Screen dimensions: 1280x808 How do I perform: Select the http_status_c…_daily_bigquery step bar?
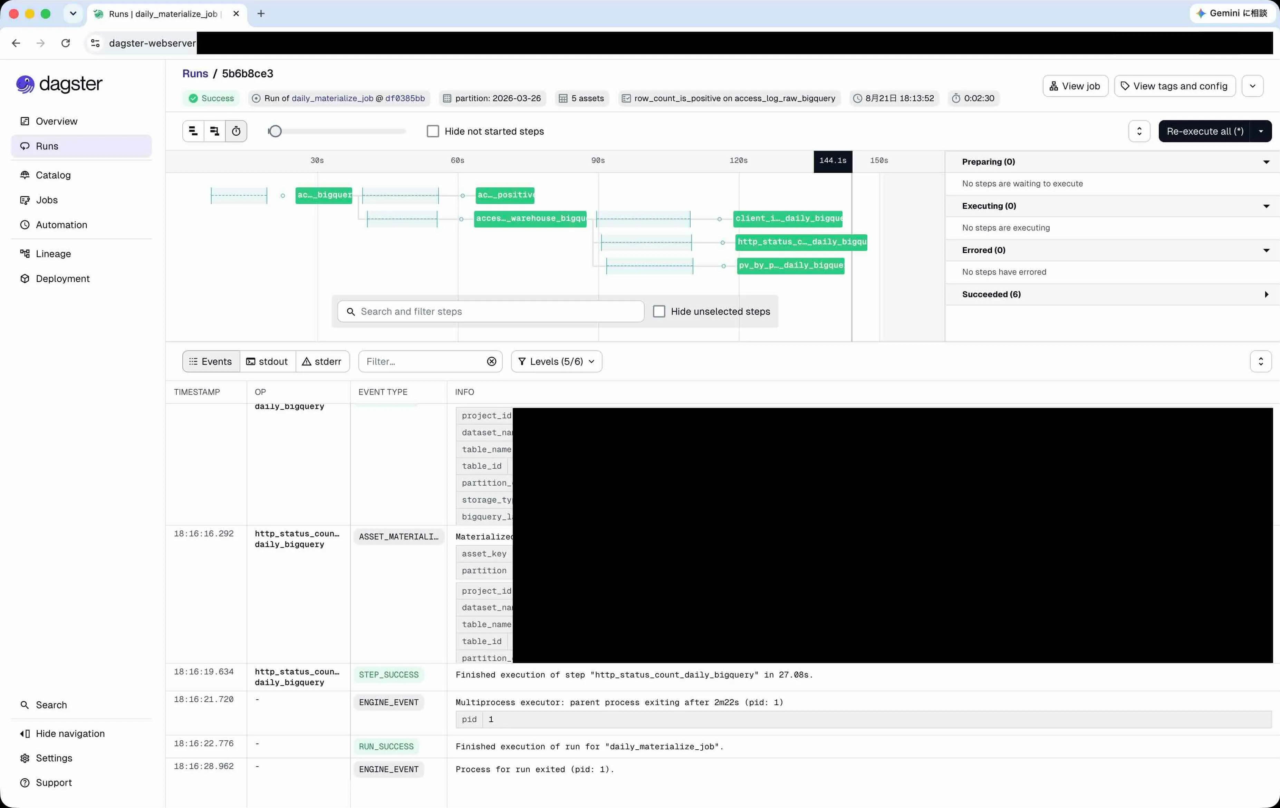[x=801, y=242]
